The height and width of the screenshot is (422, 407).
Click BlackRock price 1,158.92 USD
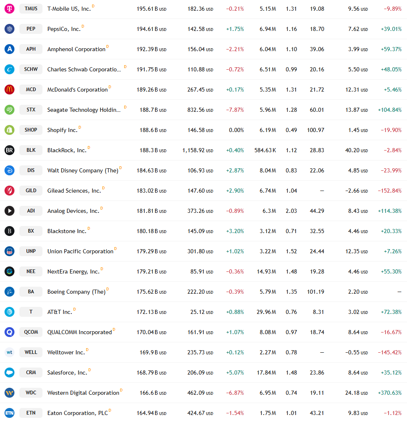point(198,150)
